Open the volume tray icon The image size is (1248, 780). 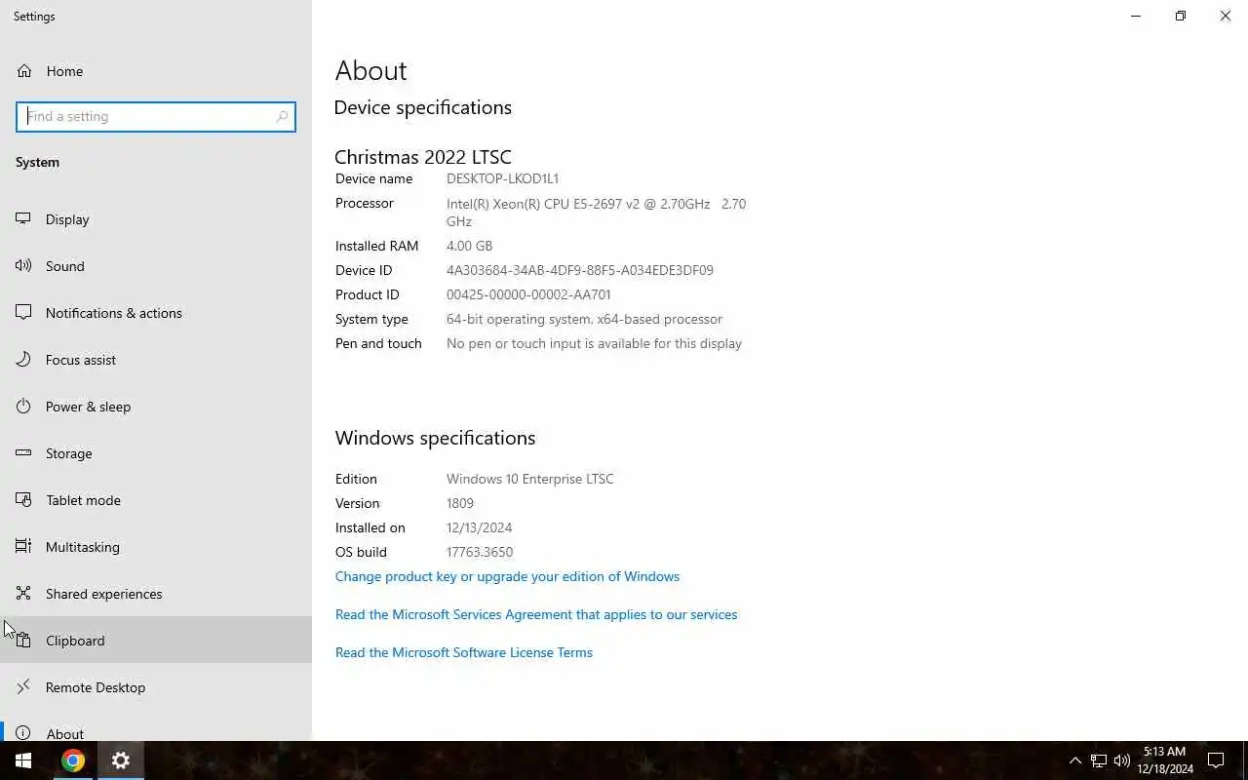[1122, 760]
